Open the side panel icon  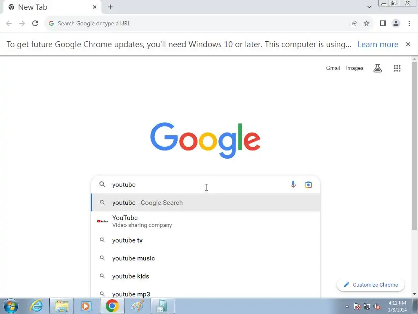coord(383,23)
